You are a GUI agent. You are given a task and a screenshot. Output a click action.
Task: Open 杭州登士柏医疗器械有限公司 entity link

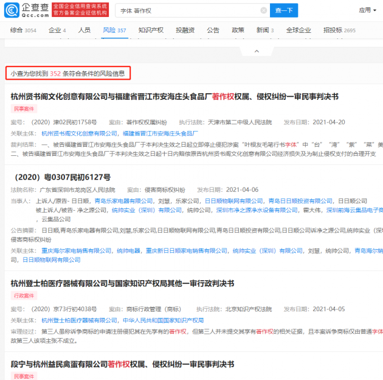[79, 320]
